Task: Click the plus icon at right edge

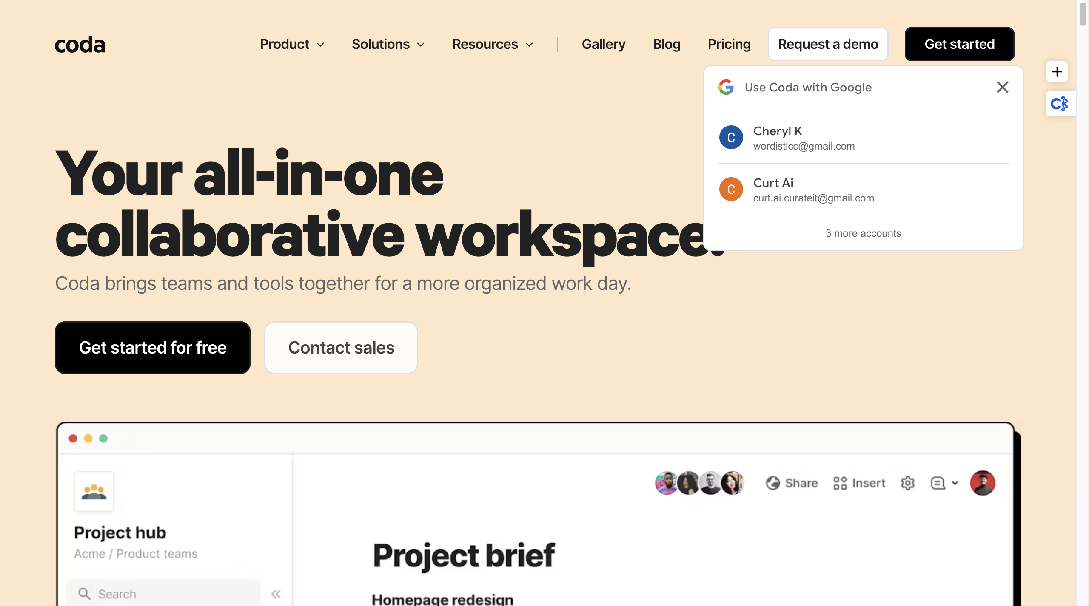Action: [x=1057, y=72]
